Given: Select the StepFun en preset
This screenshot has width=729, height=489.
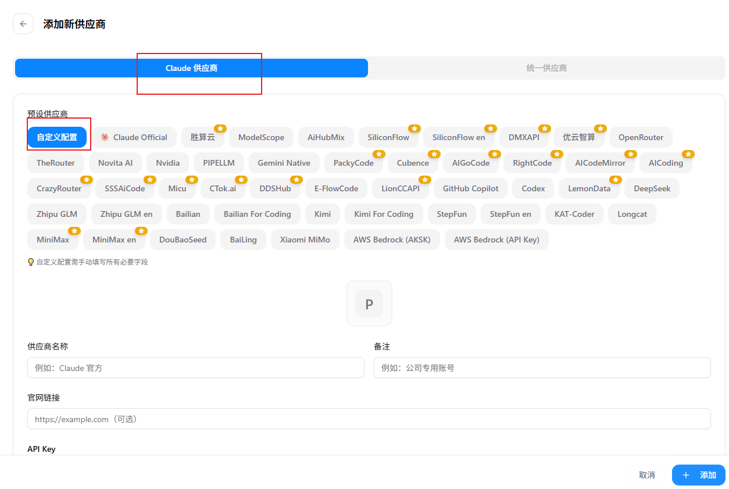Looking at the screenshot, I should click(x=510, y=214).
